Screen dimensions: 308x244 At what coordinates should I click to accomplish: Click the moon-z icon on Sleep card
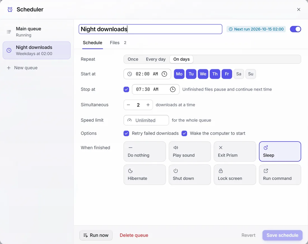(266, 148)
